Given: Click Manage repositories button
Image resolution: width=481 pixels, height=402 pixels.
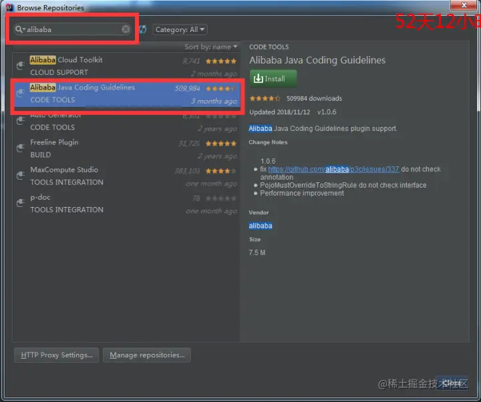Looking at the screenshot, I should [x=147, y=355].
